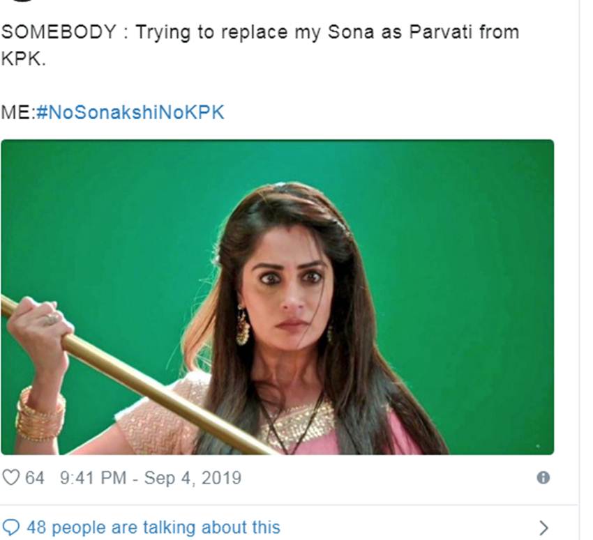
Task: Expand the conversation with the right chevron
Action: [543, 528]
